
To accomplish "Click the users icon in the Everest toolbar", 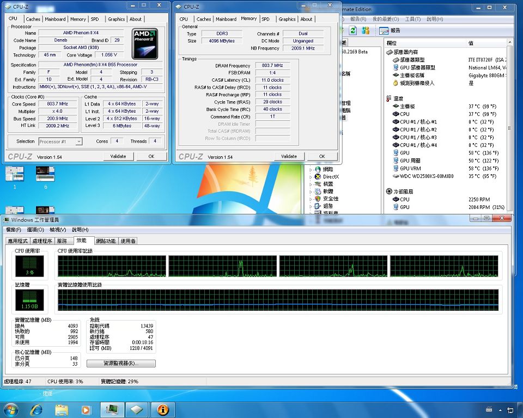I will (366, 30).
